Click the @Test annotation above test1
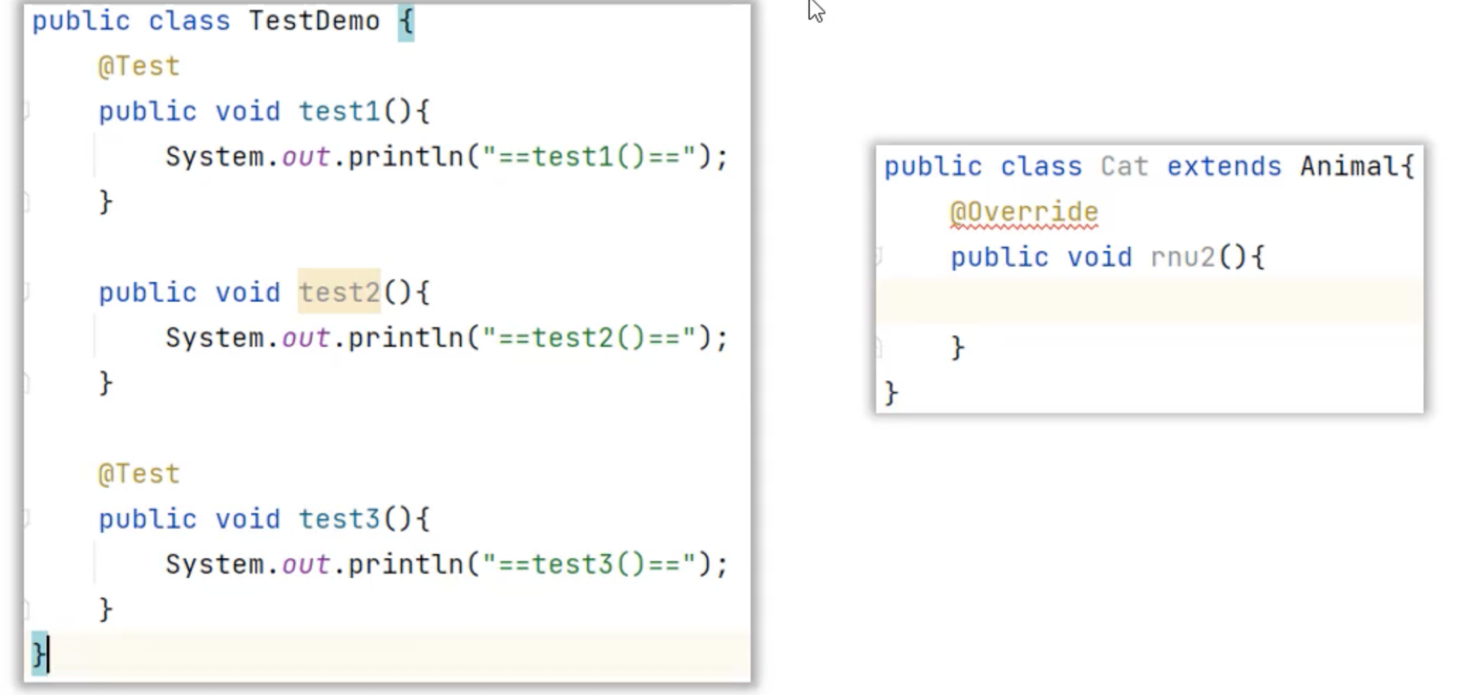 point(139,66)
